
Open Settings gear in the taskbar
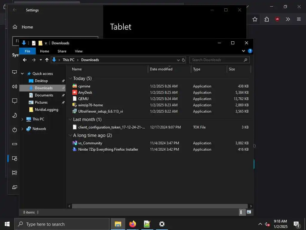[x=162, y=224]
